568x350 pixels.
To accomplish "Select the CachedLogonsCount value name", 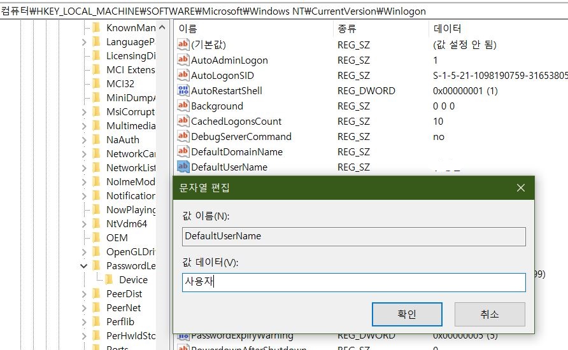I will click(236, 122).
